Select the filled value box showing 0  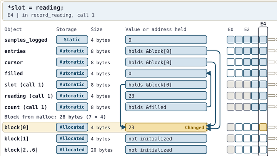point(166,73)
